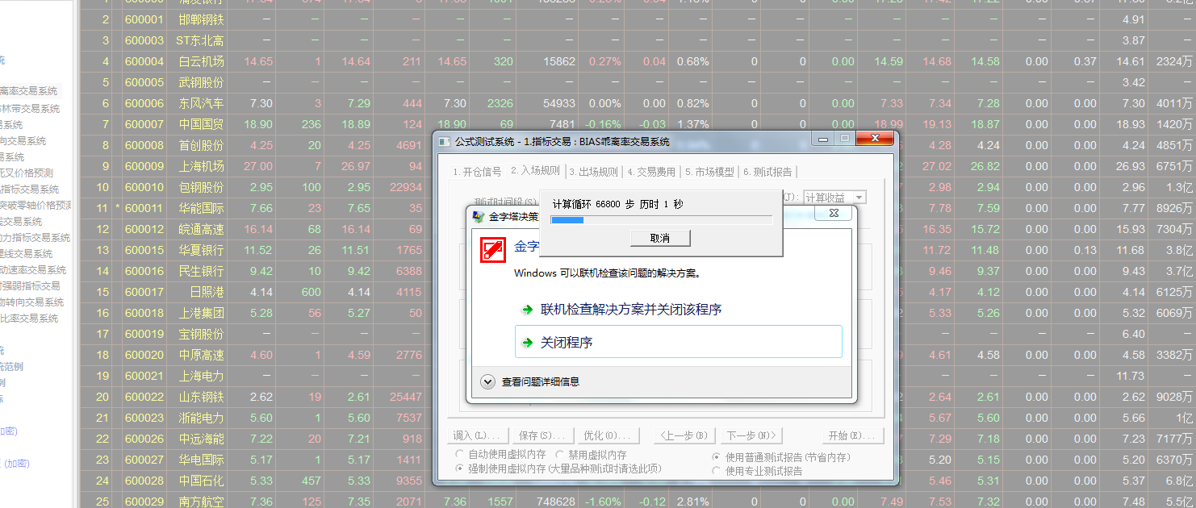This screenshot has height=508, width=1196.
Task: Select 白云机场 row in stock list
Action: [200, 61]
